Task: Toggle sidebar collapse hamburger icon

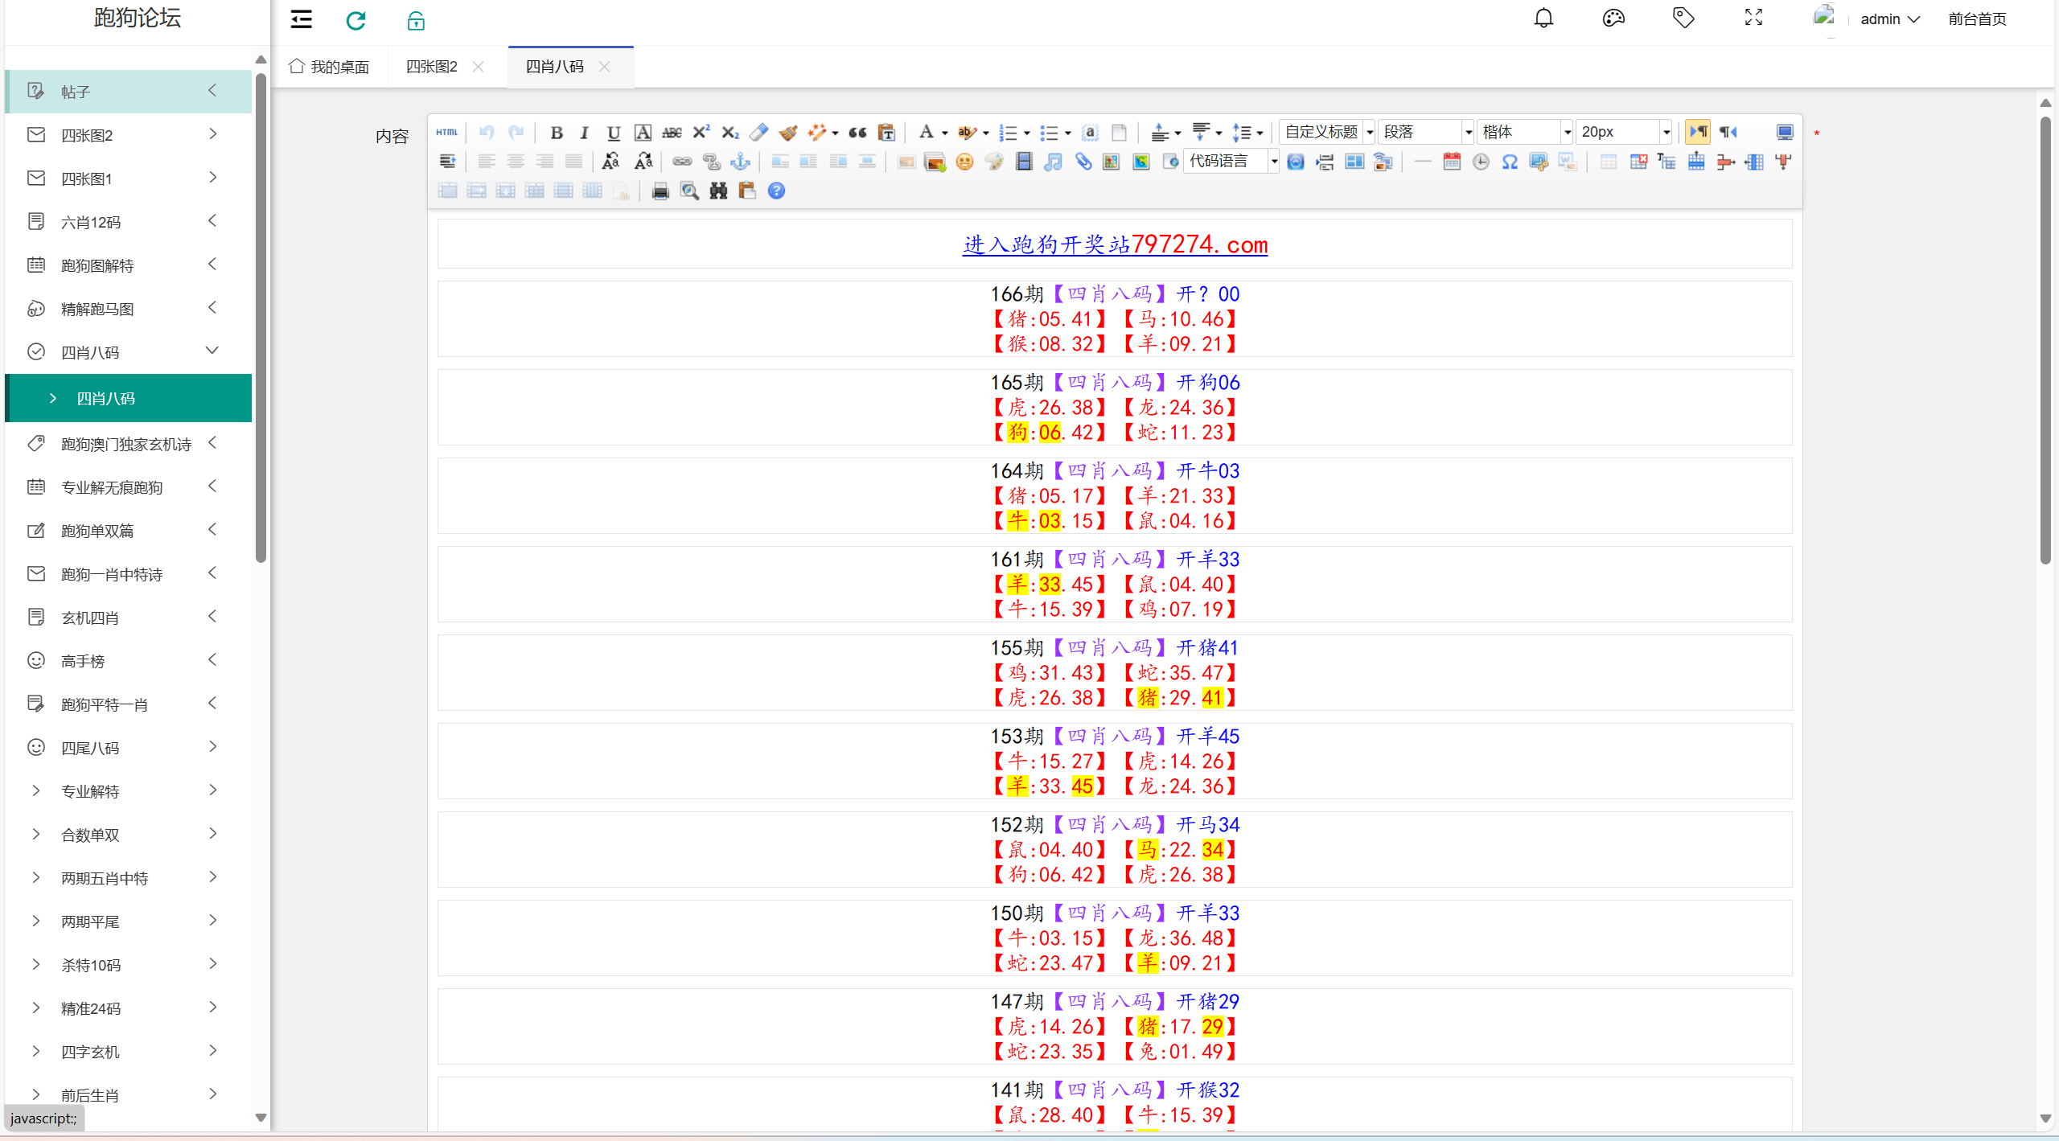Action: pyautogui.click(x=302, y=19)
